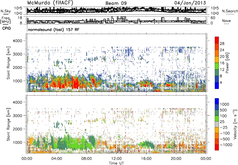Click the date '04/Jan/2013'
238x165 pixels.
point(190,3)
